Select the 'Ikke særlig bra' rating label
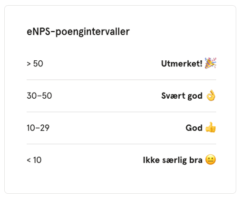 point(173,160)
